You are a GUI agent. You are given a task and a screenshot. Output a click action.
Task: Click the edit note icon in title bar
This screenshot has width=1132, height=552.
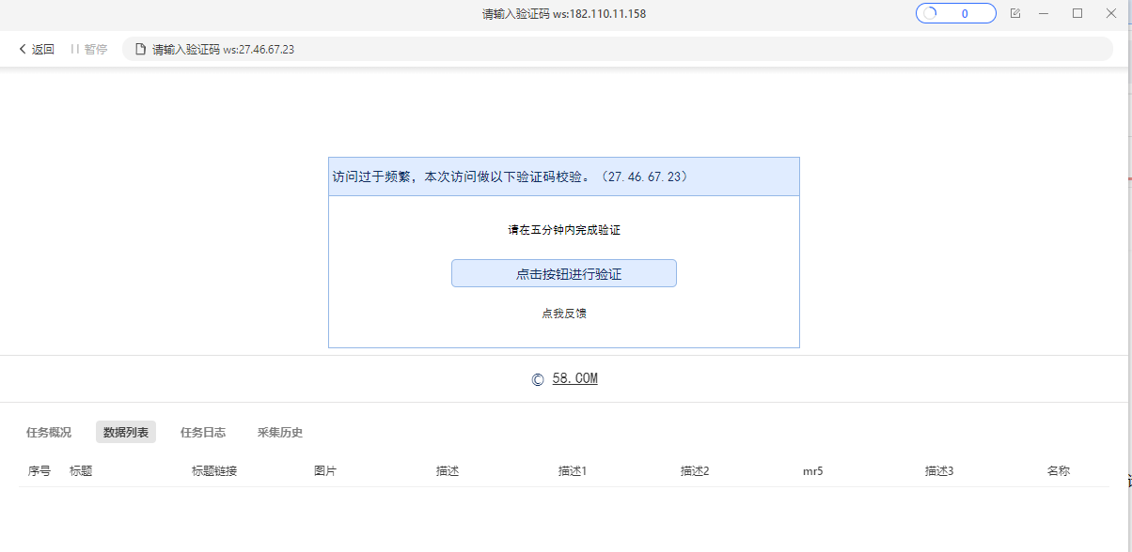pyautogui.click(x=1015, y=13)
